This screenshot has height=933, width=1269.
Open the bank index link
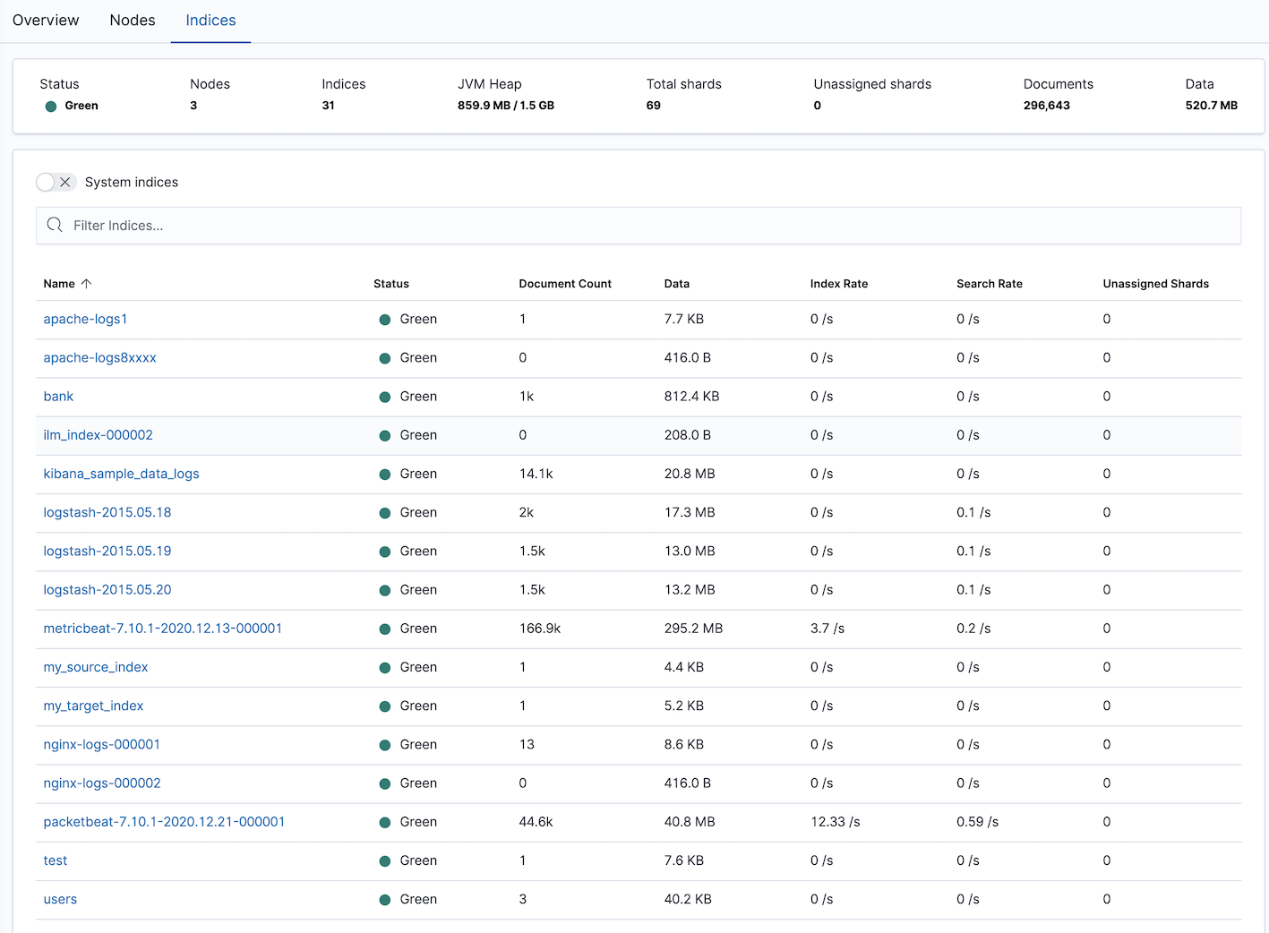pos(58,396)
